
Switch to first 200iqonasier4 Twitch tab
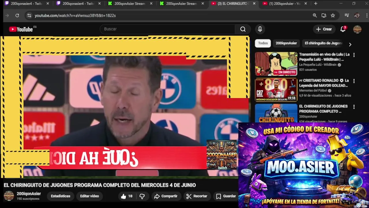26,3
